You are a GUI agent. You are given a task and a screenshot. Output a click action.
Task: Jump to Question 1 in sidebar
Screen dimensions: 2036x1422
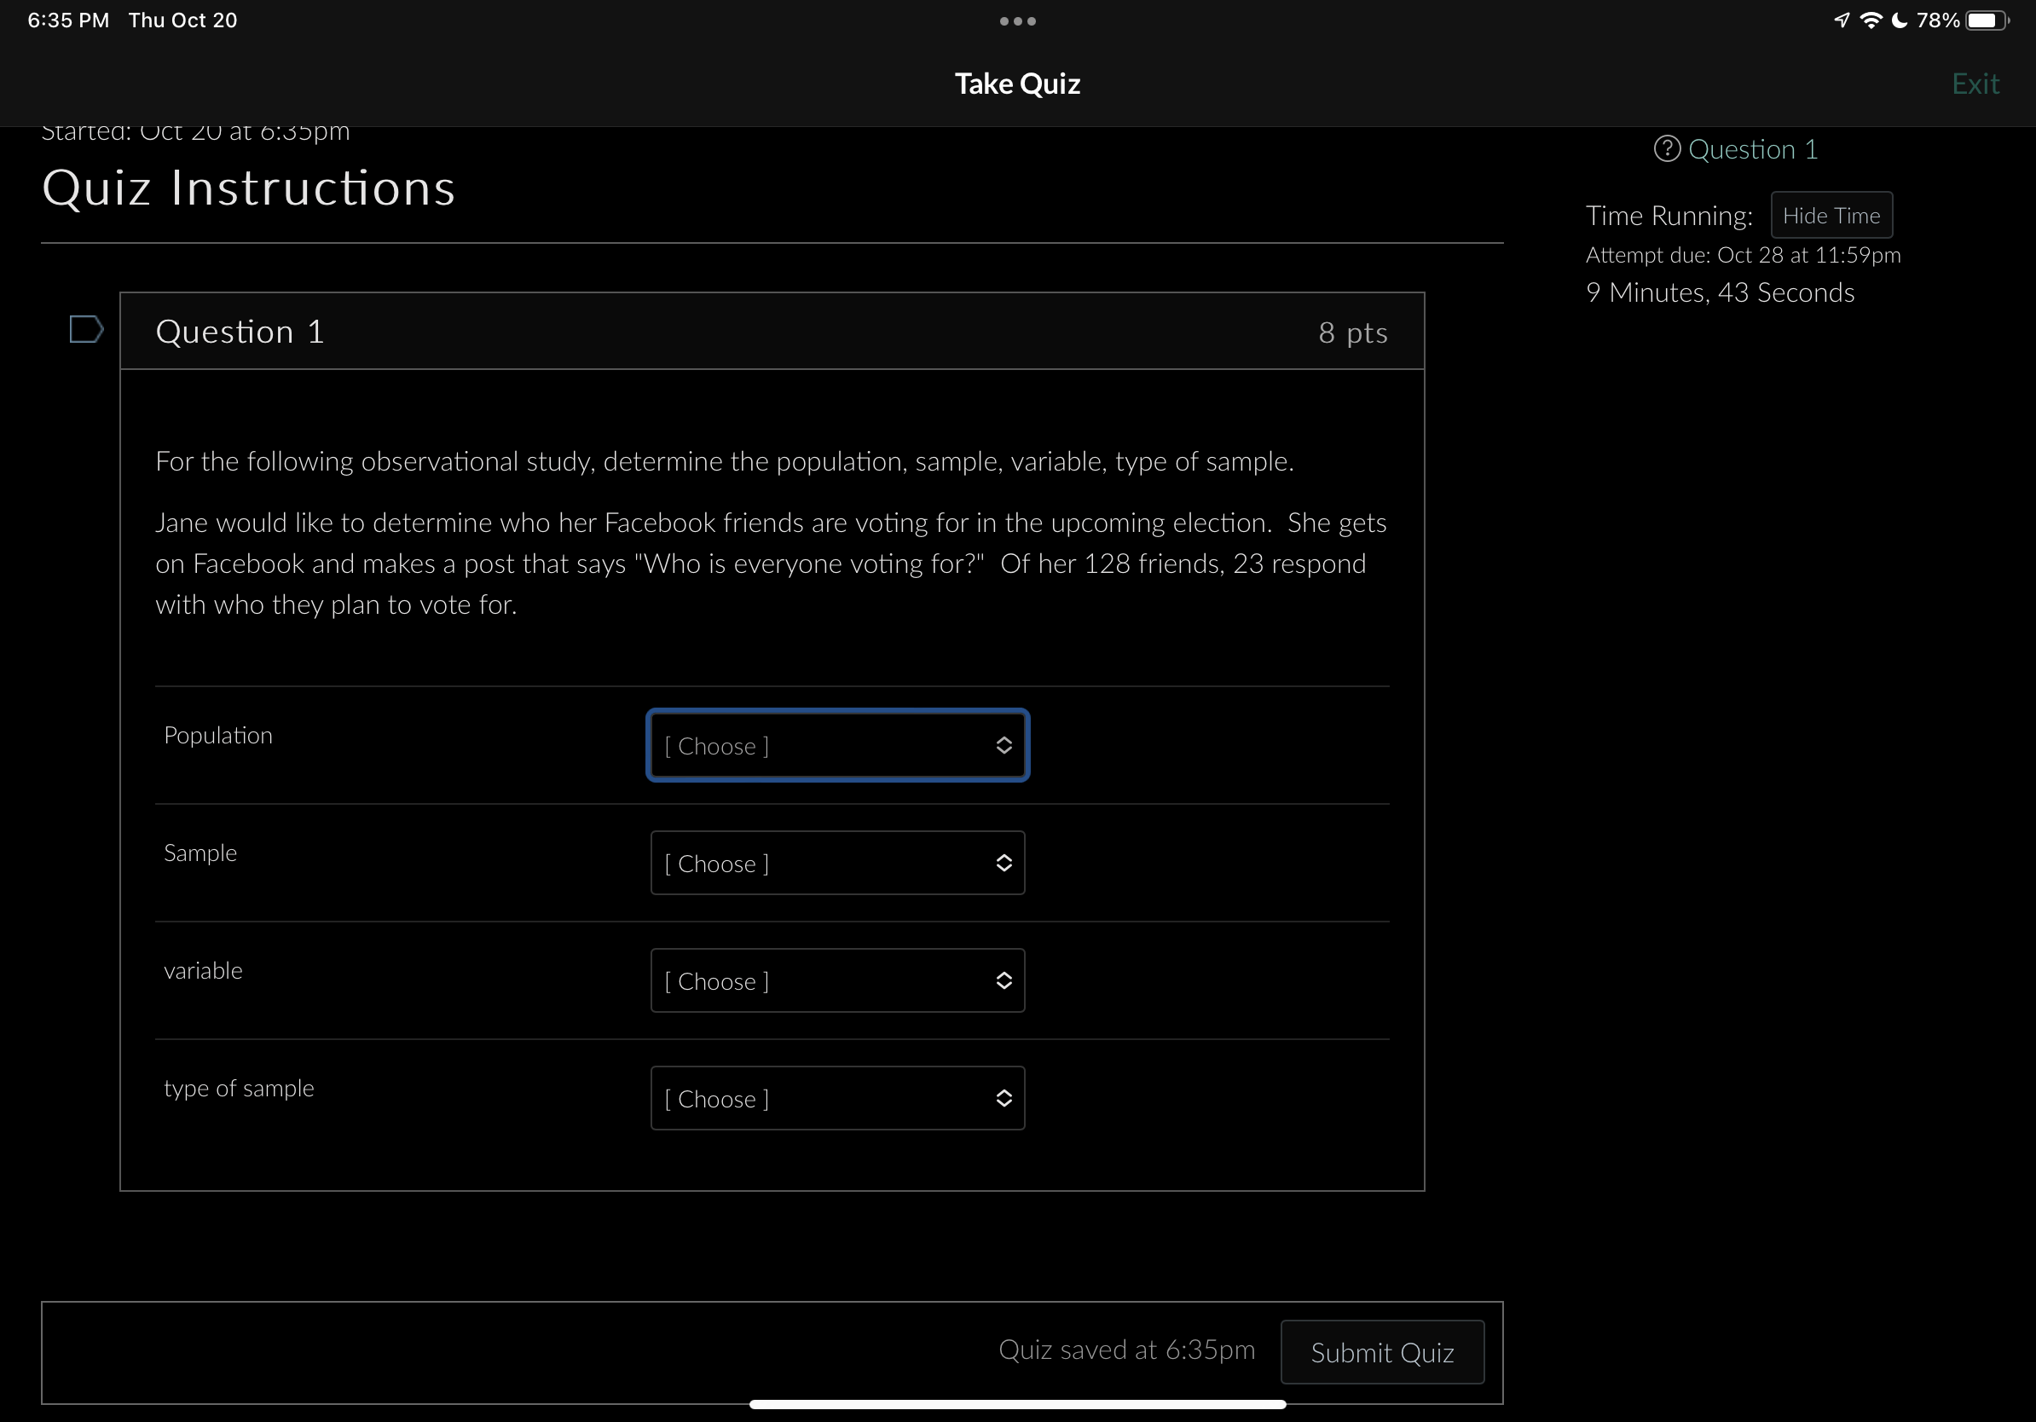point(1752,149)
